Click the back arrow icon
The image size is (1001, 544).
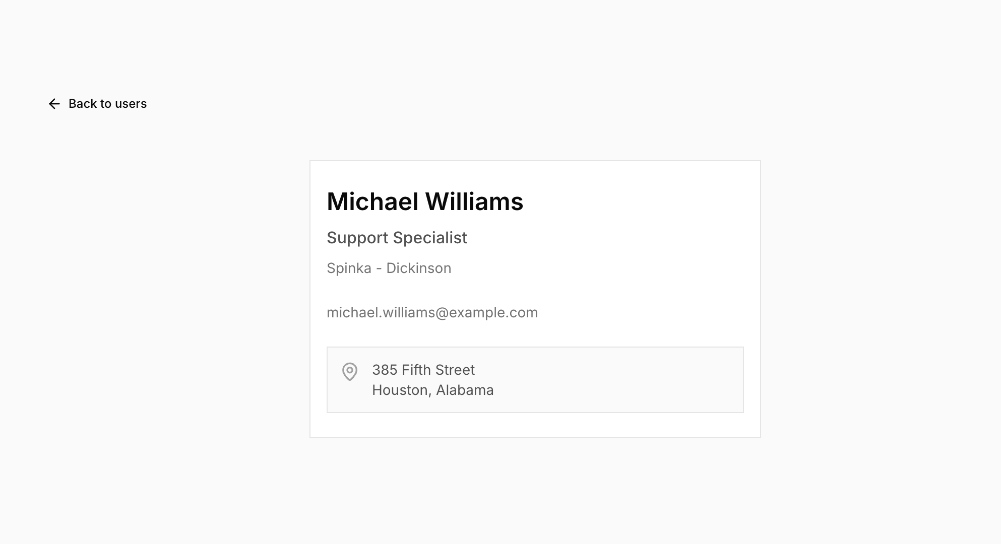(54, 104)
